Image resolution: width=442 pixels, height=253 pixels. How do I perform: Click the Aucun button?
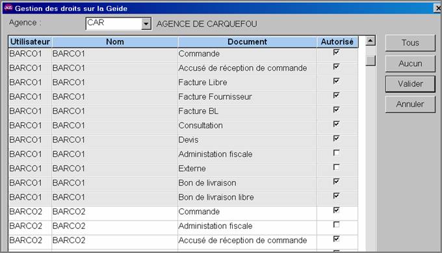pyautogui.click(x=410, y=64)
